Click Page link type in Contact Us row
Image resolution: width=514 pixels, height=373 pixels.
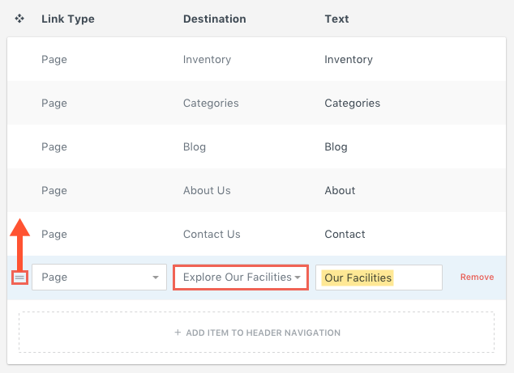[54, 234]
